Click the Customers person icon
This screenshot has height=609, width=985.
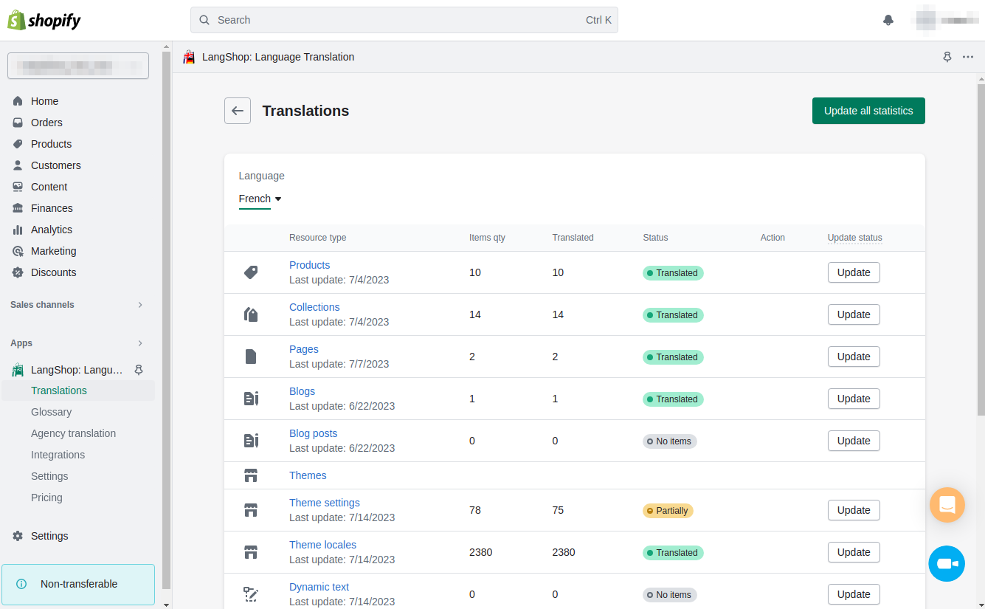[18, 165]
